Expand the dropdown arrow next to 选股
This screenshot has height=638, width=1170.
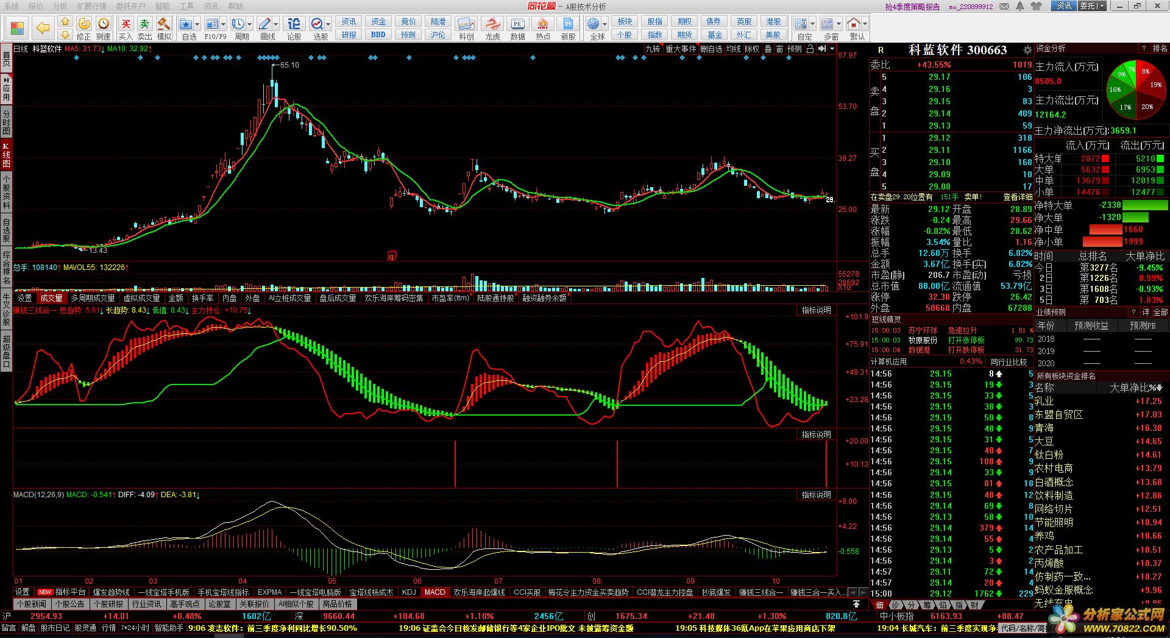point(328,24)
